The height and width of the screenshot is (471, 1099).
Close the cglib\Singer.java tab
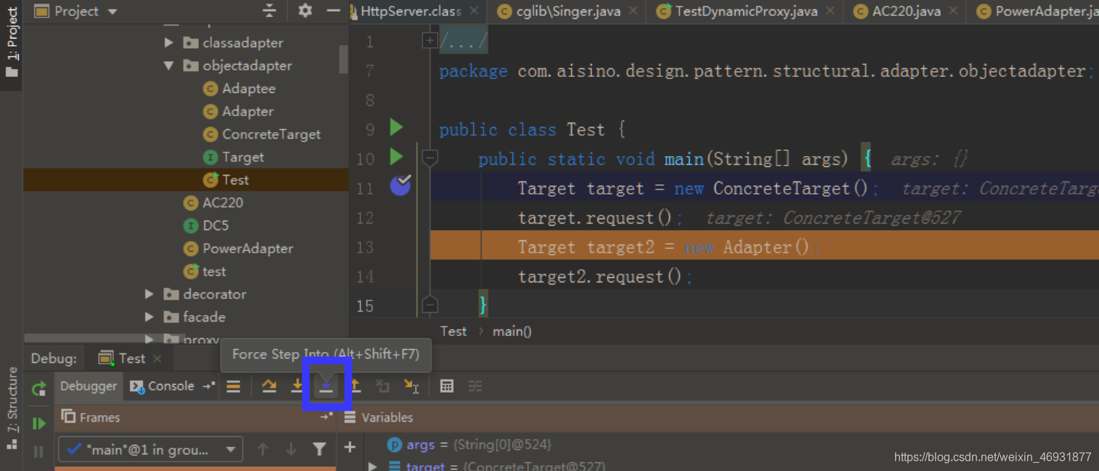[633, 11]
